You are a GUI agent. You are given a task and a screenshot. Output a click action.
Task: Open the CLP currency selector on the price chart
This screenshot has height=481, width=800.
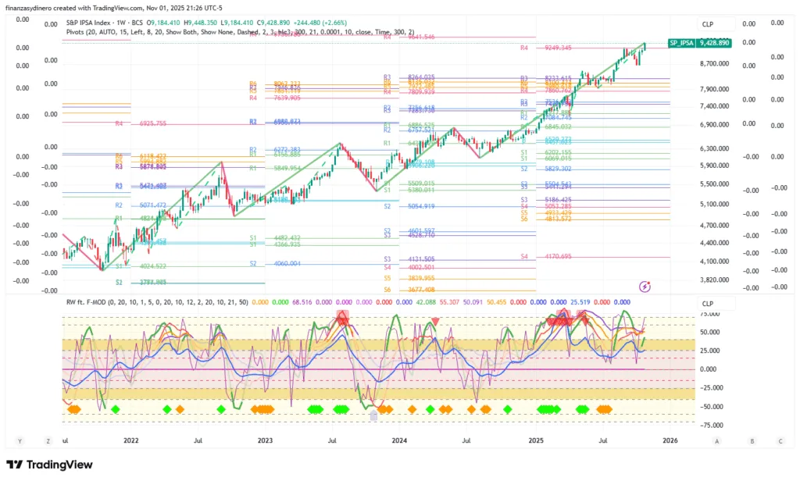708,26
